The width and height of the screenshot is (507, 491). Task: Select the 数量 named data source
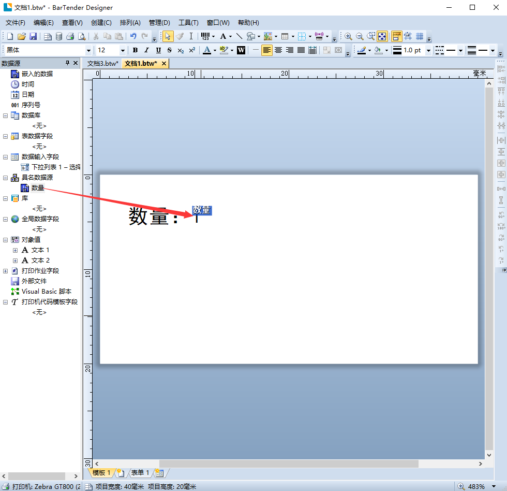[38, 187]
